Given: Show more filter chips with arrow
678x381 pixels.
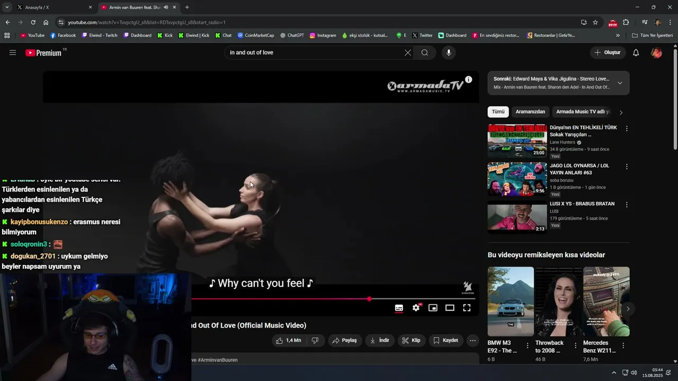Looking at the screenshot, I should click(621, 112).
